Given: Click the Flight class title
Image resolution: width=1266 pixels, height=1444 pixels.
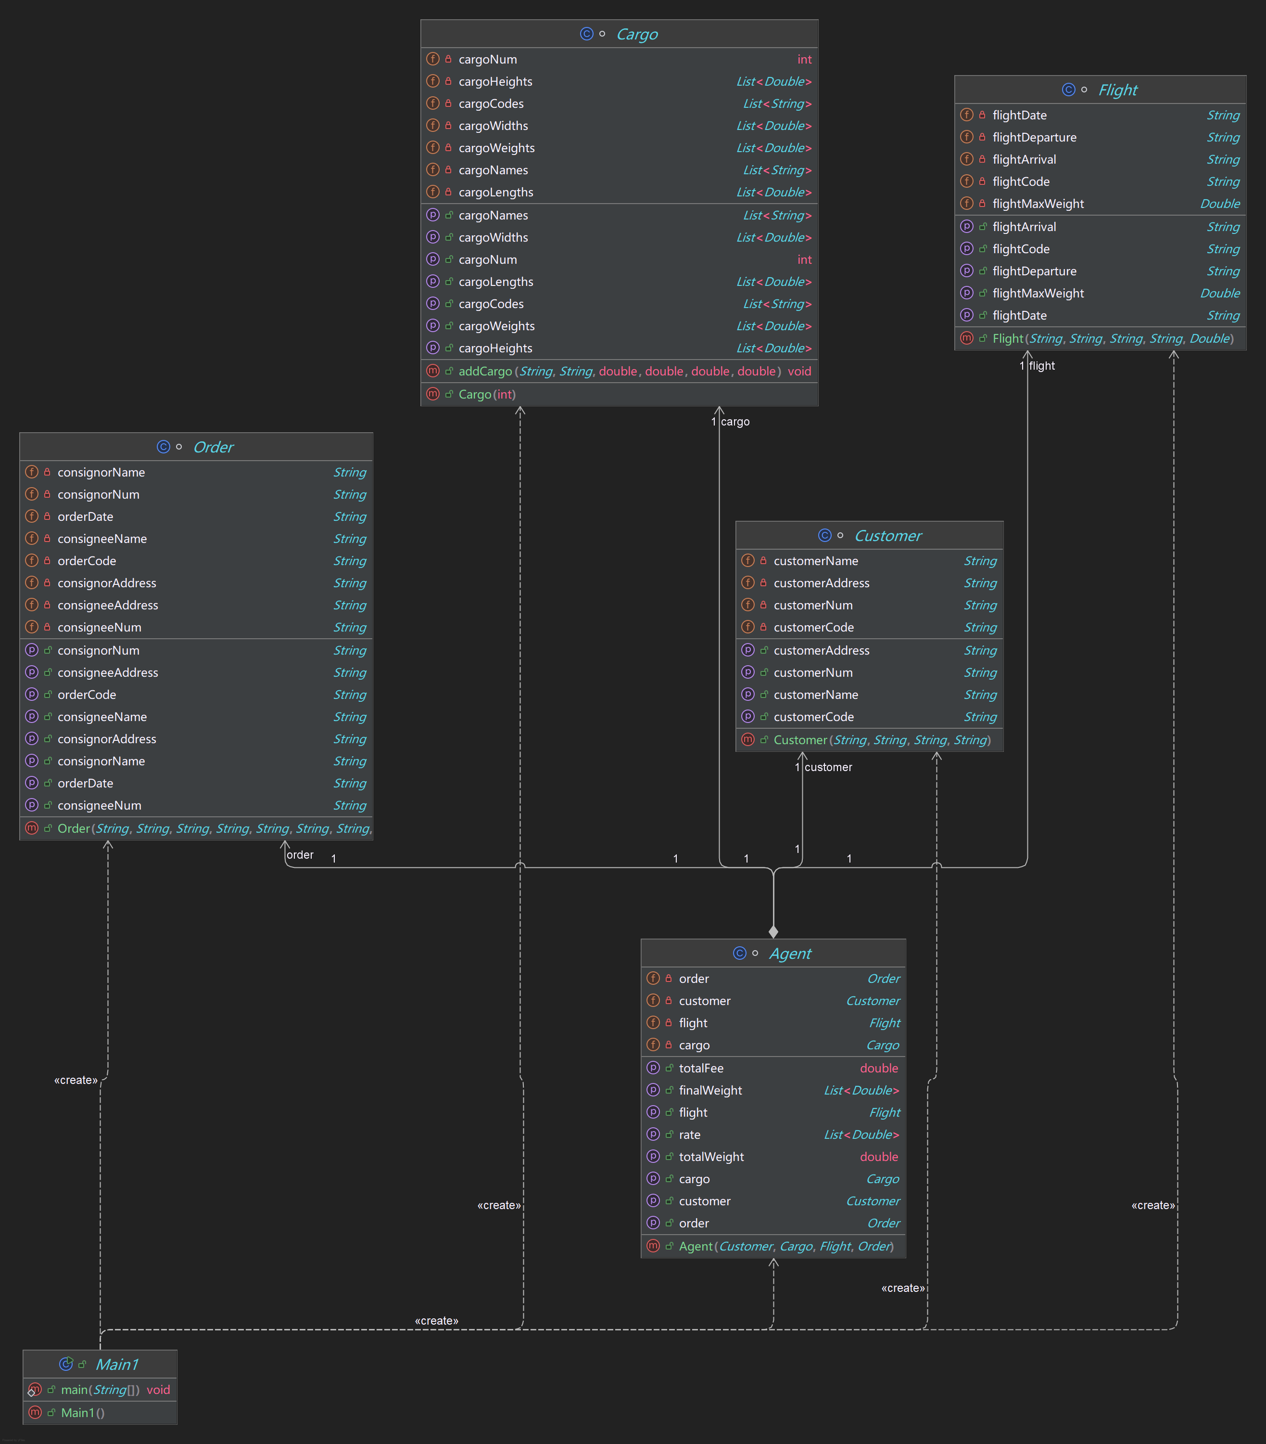Looking at the screenshot, I should point(1118,90).
